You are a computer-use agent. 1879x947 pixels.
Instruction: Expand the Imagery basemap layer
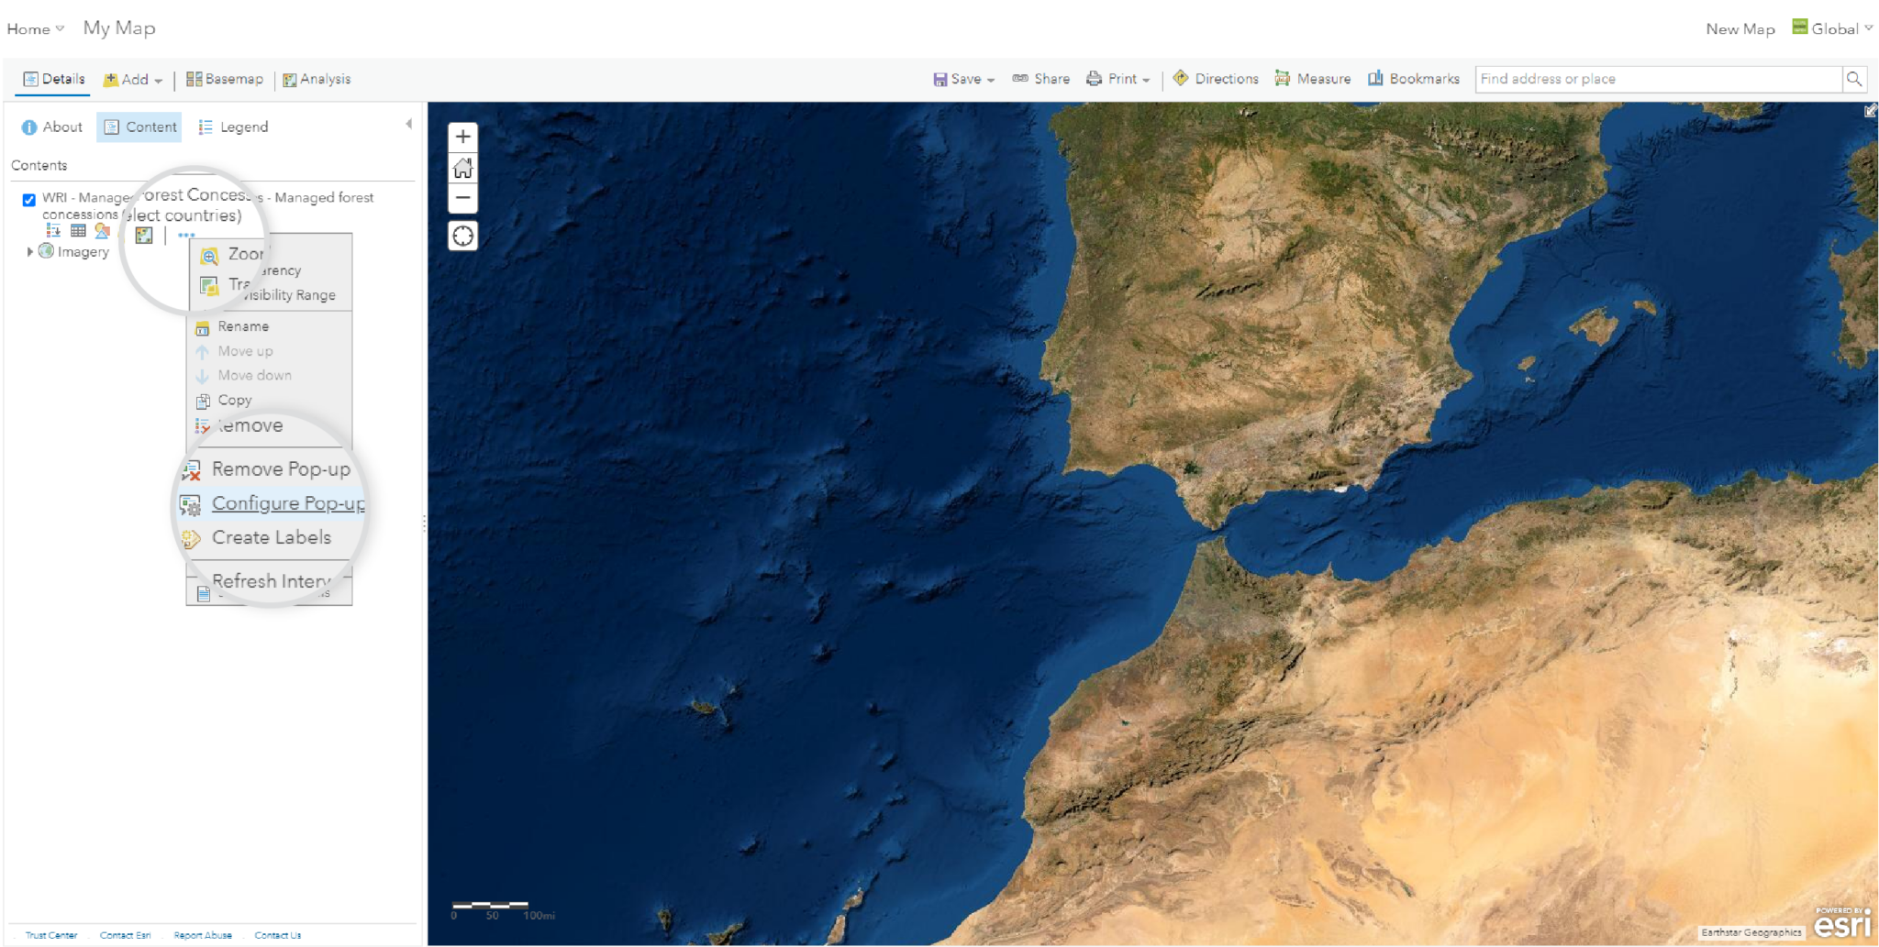pos(29,251)
